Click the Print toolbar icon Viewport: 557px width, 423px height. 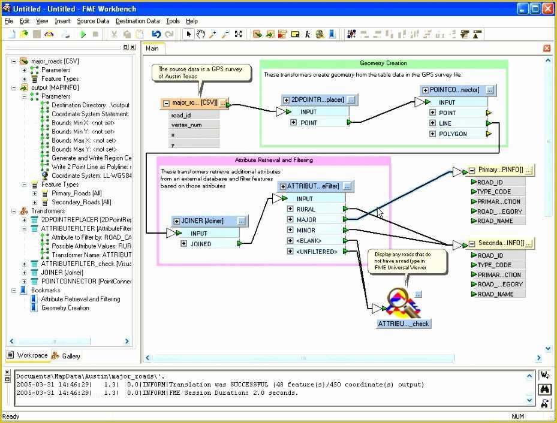tap(66, 34)
